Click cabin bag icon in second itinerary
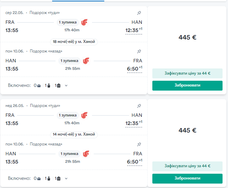 click(x=49, y=178)
